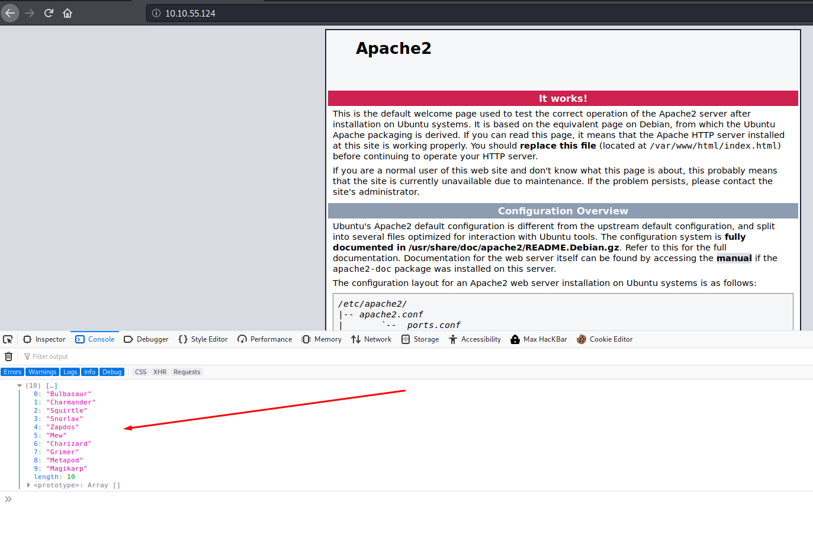Image resolution: width=813 pixels, height=556 pixels.
Task: Click the XHR requests filter
Action: [160, 371]
